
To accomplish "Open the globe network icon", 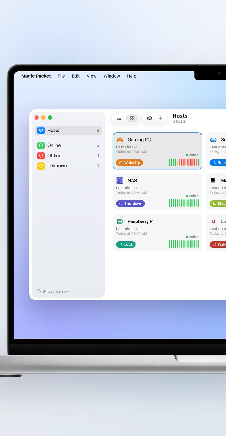I will (x=149, y=118).
